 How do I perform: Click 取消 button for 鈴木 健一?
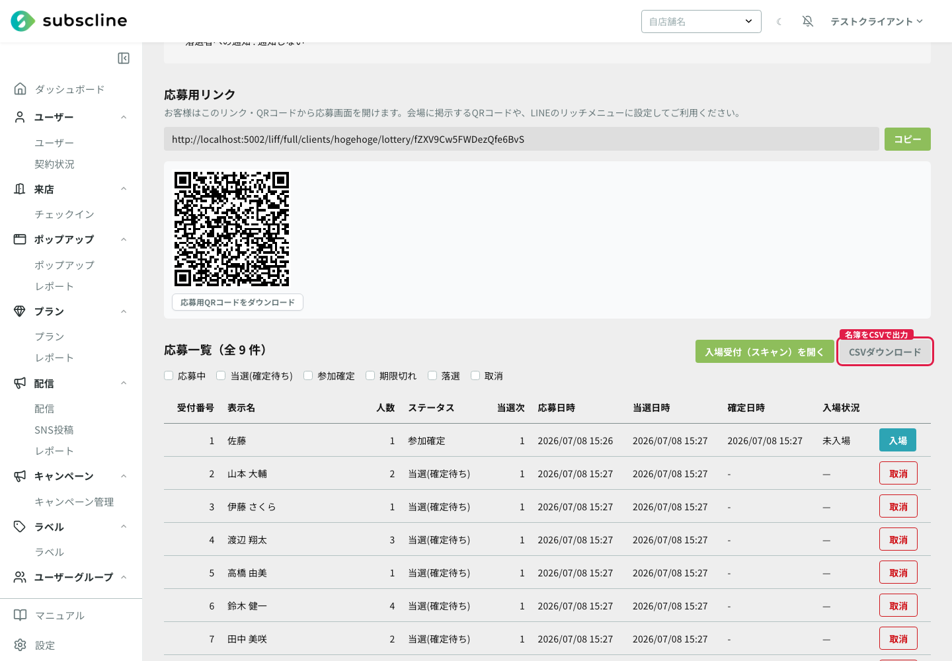pos(898,605)
